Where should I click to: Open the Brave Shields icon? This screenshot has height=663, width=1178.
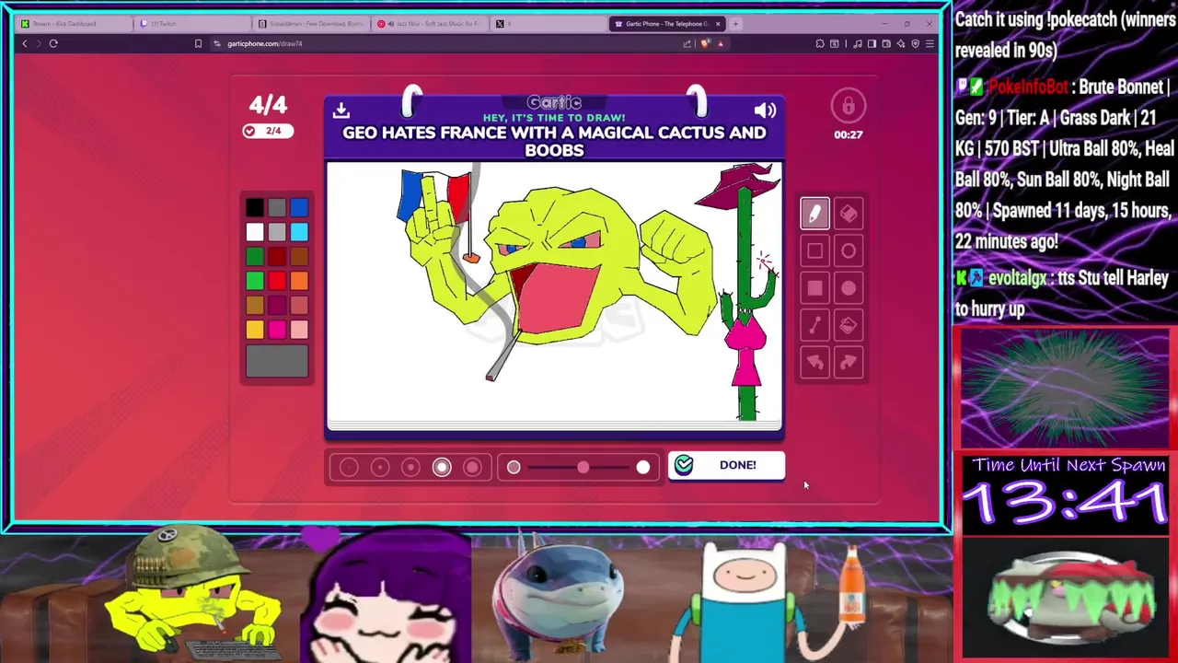pyautogui.click(x=705, y=43)
